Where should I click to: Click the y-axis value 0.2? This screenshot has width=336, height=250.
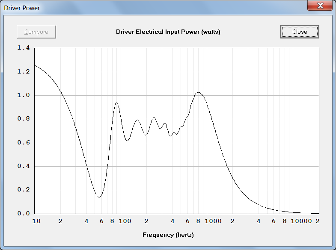click(24, 190)
